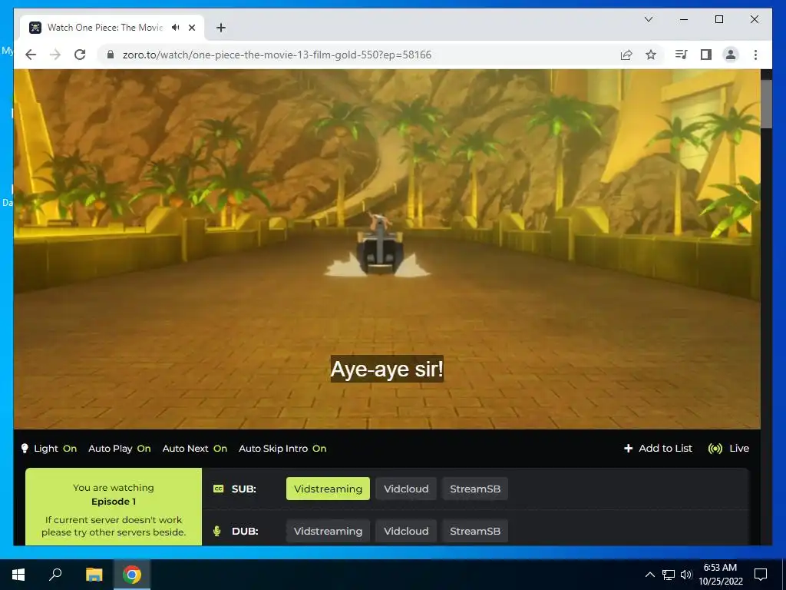View site security lock info

tap(111, 55)
